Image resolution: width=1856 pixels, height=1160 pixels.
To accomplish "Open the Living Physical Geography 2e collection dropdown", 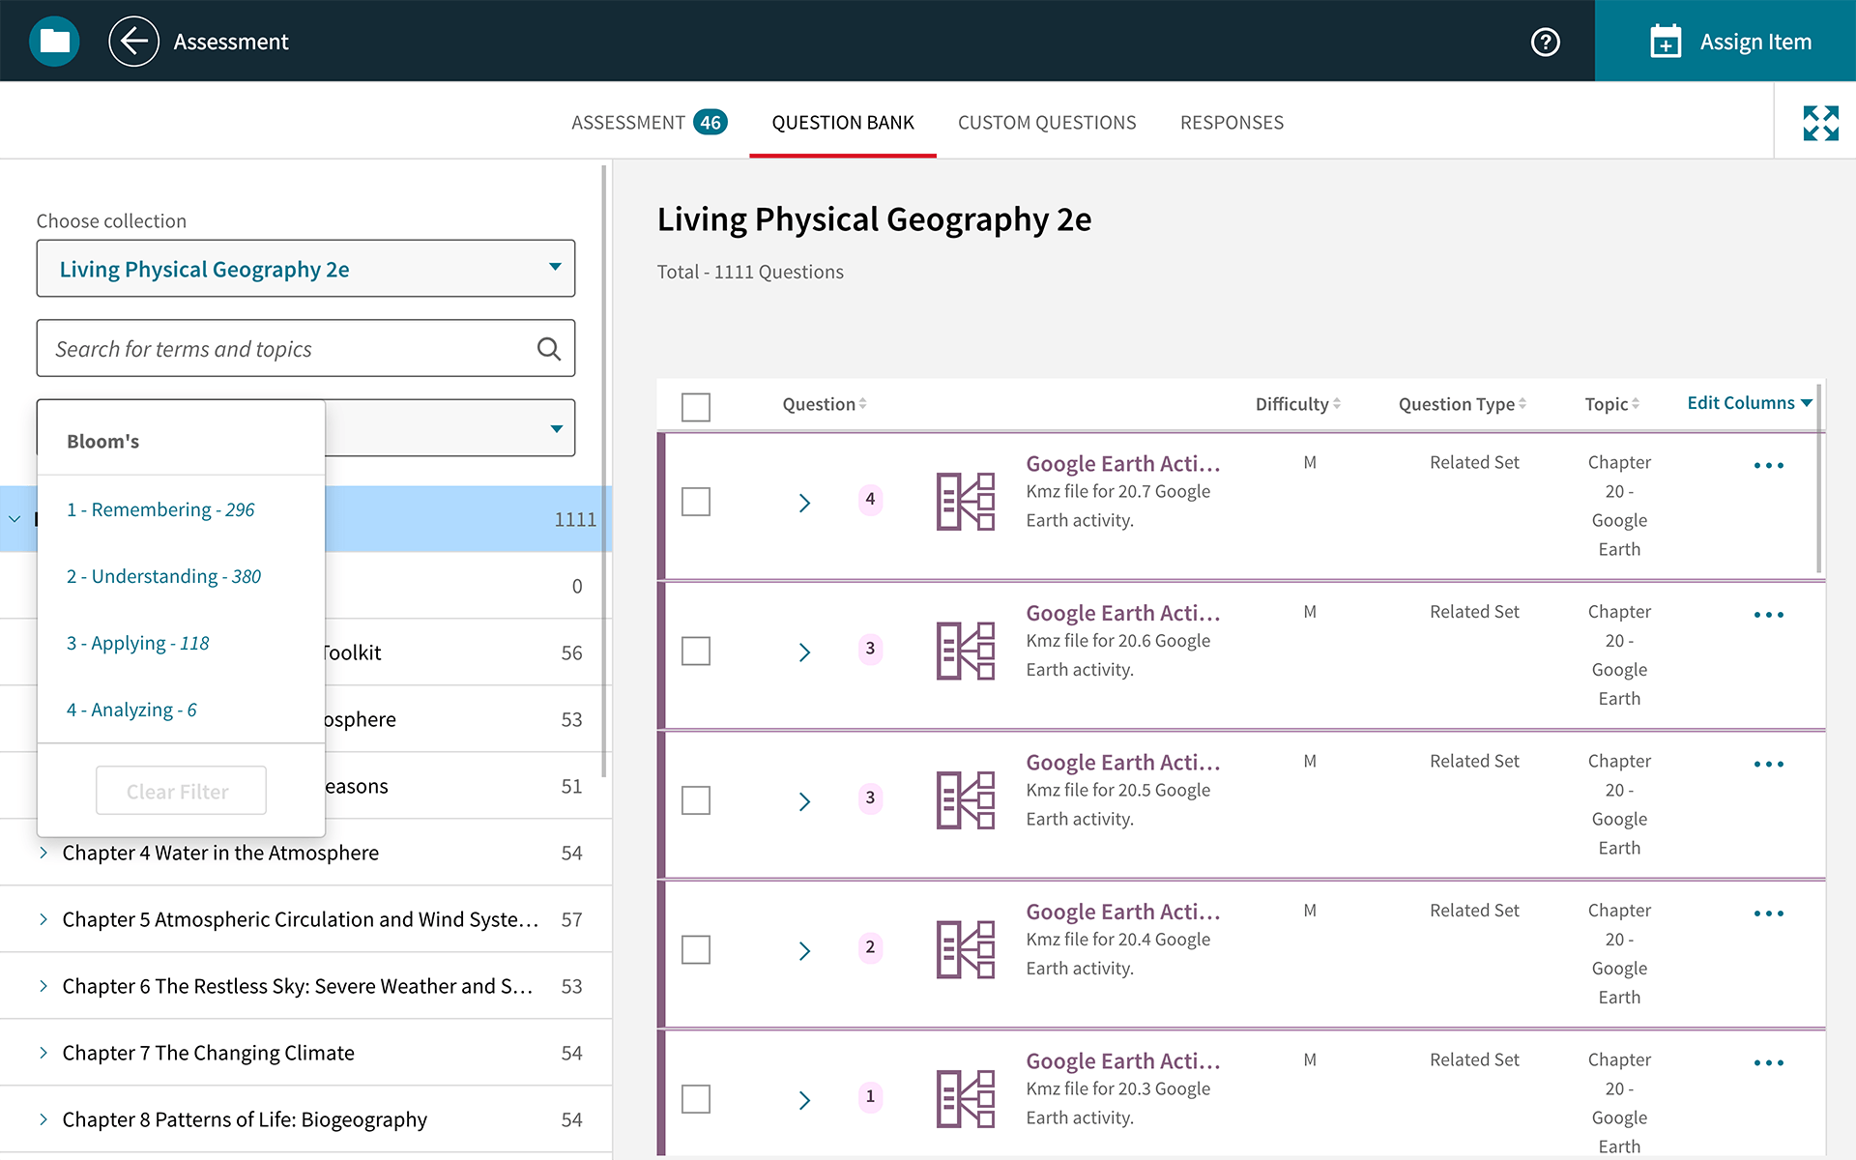I will [306, 269].
